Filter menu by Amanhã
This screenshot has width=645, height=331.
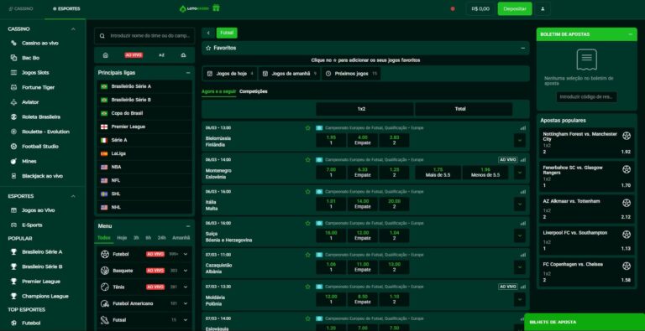pyautogui.click(x=181, y=238)
